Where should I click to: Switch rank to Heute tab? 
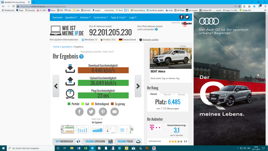click(x=154, y=94)
